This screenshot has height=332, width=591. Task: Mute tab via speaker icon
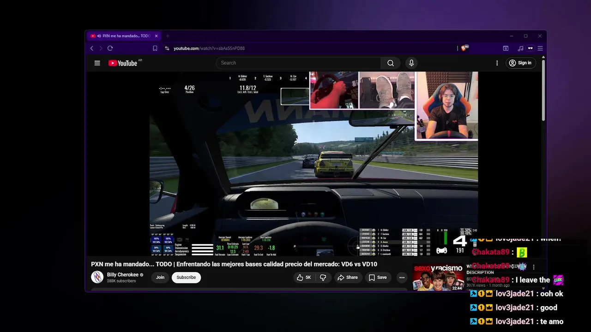(99, 36)
